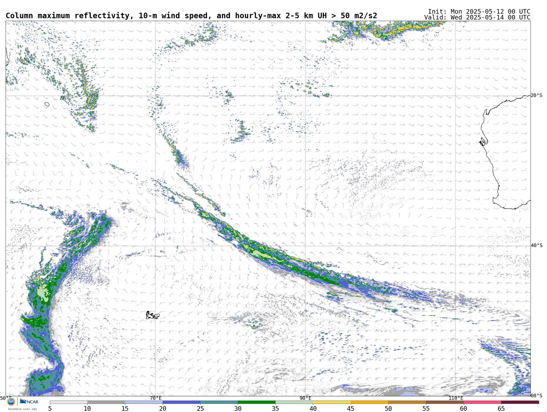Click the NSF logo icon
This screenshot has height=412, width=547.
click(11, 402)
